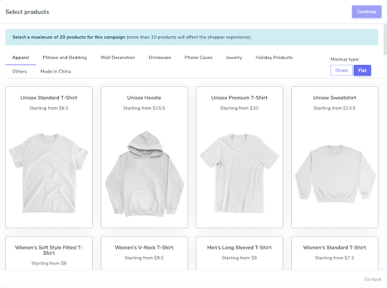
Task: Select the Unisex Standard T-Shirt image
Action: (49, 173)
